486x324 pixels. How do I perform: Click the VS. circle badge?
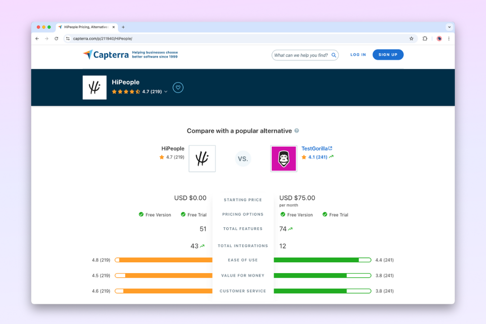tap(243, 159)
